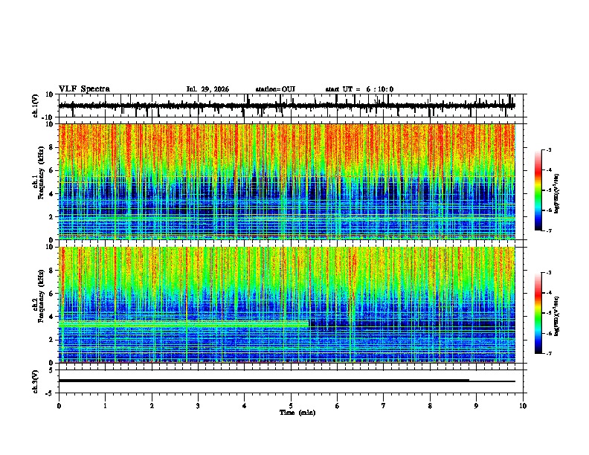Click the green band in ch.2 spectrogram
Viewport: 589px width, 455px height.
pyautogui.click(x=184, y=323)
